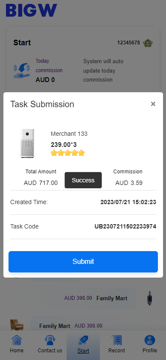The image size is (166, 360).
Task: Open the Home tab icon
Action: [17, 340]
